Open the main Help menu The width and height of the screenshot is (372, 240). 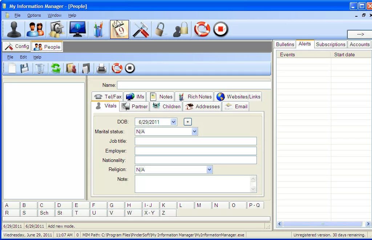point(72,15)
